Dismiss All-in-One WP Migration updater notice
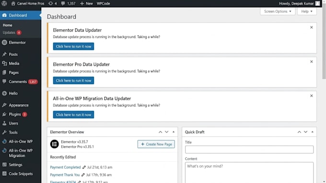The height and width of the screenshot is (183, 326). tap(312, 96)
